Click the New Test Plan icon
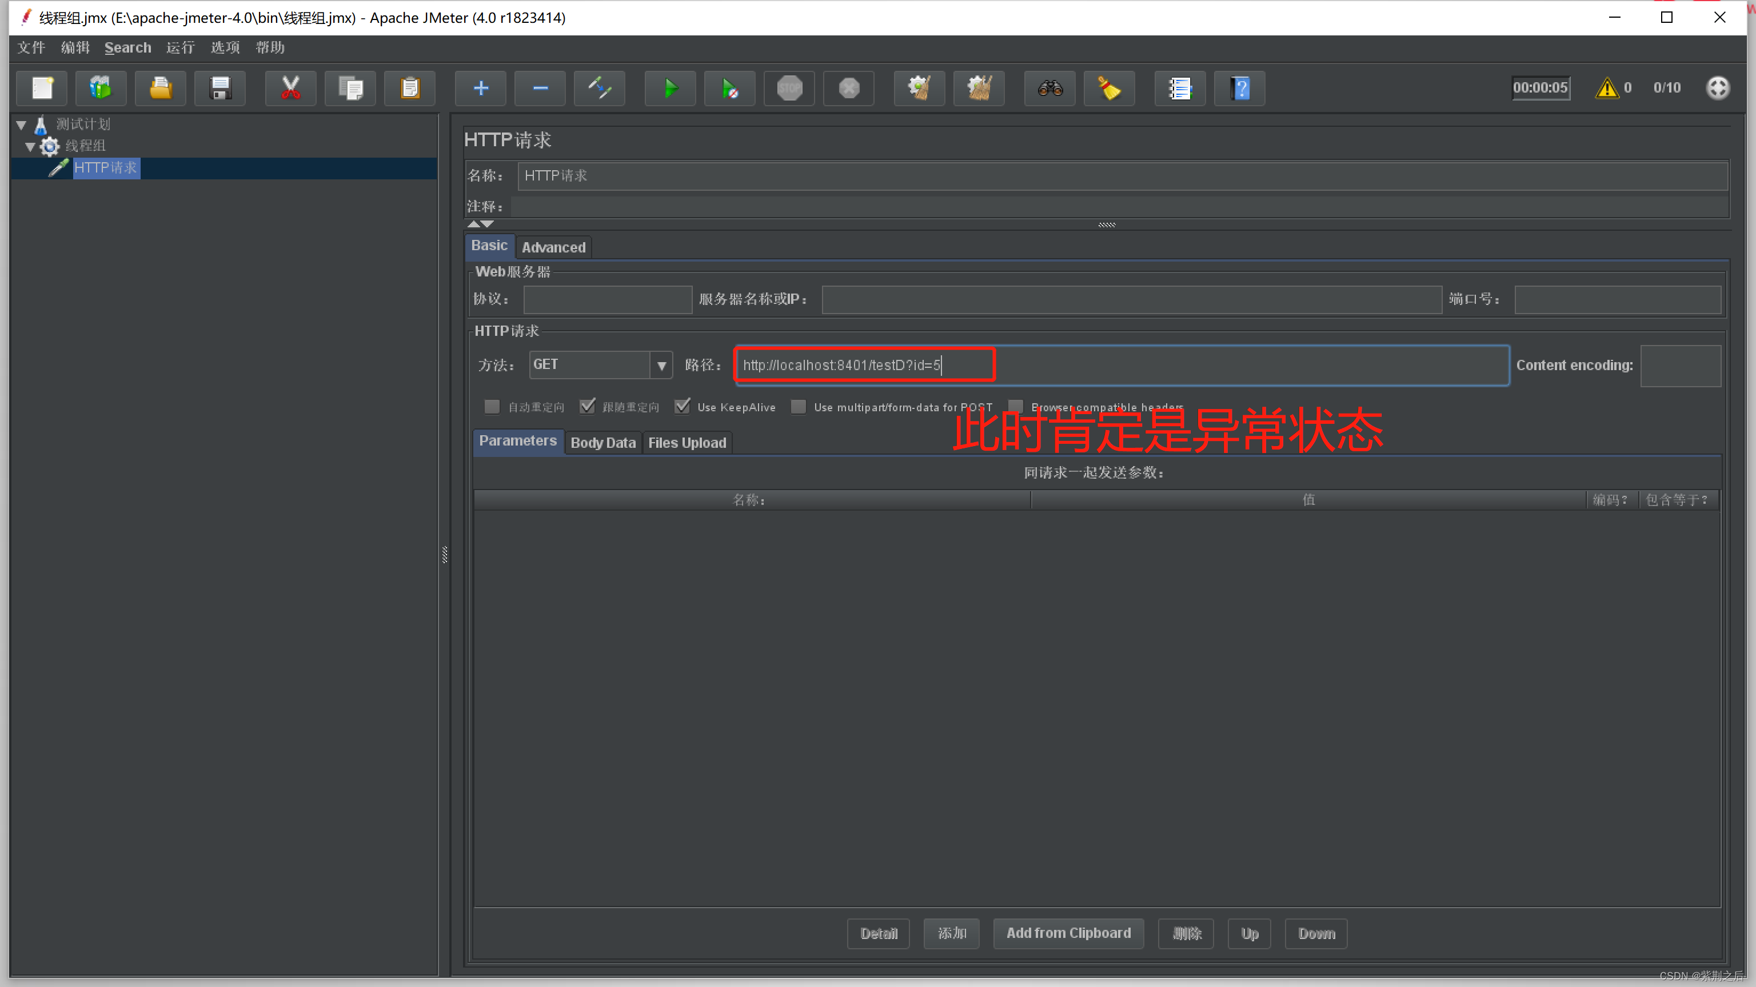 point(43,87)
